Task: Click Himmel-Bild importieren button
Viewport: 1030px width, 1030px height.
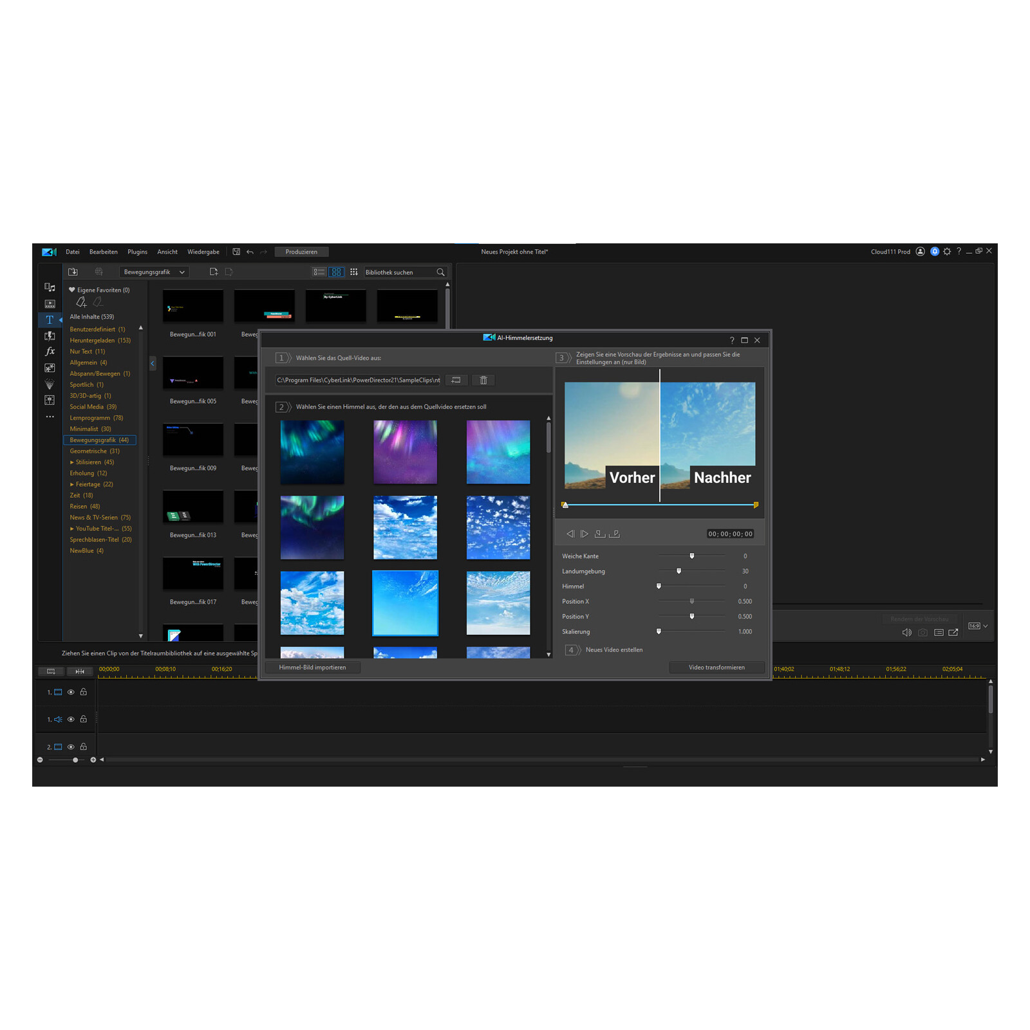Action: 312,668
